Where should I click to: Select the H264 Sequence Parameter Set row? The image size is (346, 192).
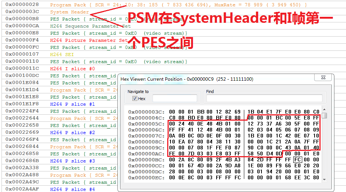coord(90,26)
